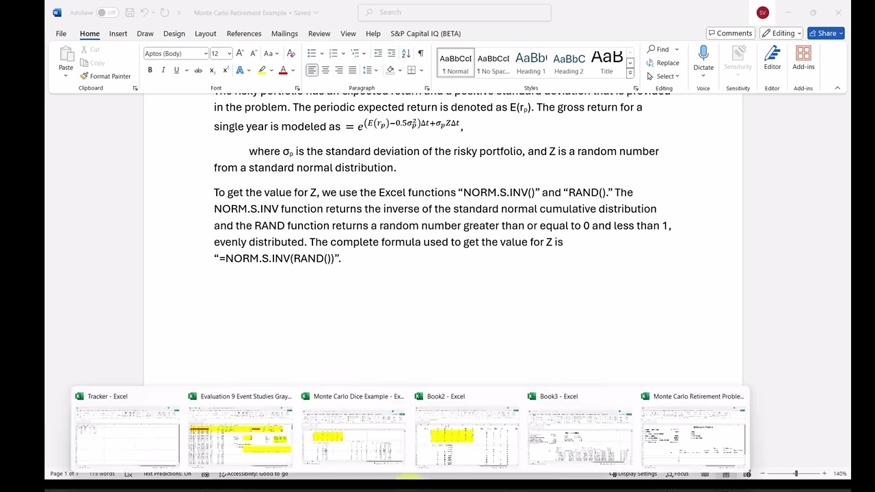Switch to the Draw tab
Viewport: 875px width, 492px height.
(x=145, y=33)
